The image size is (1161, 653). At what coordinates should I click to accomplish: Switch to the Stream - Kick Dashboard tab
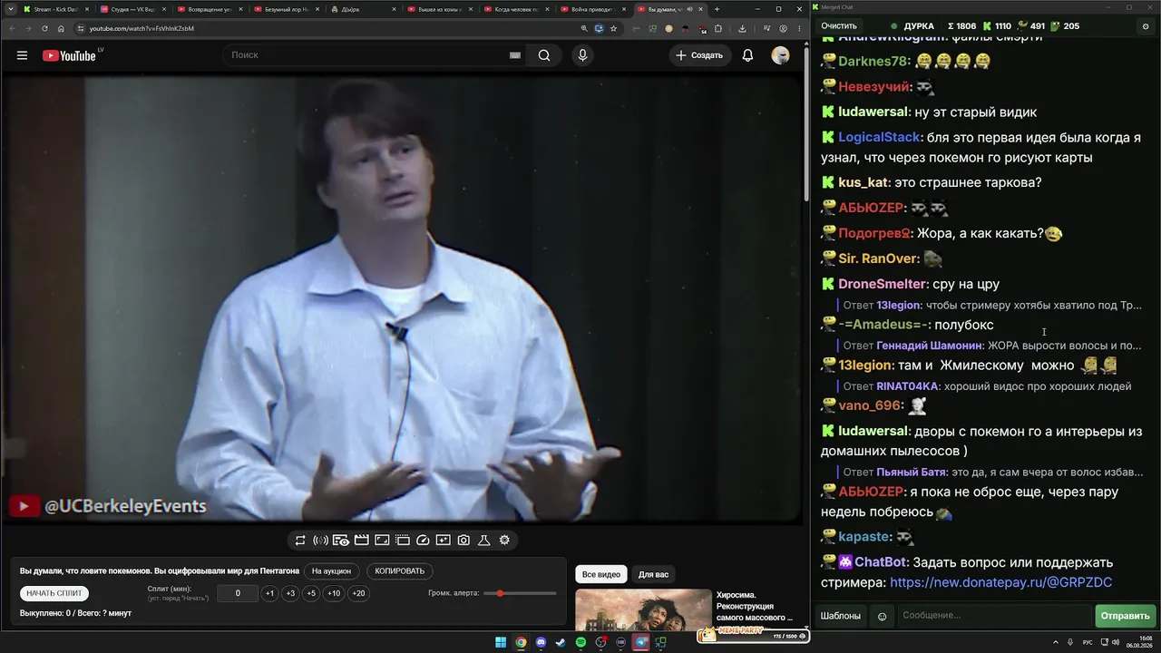[x=54, y=9]
